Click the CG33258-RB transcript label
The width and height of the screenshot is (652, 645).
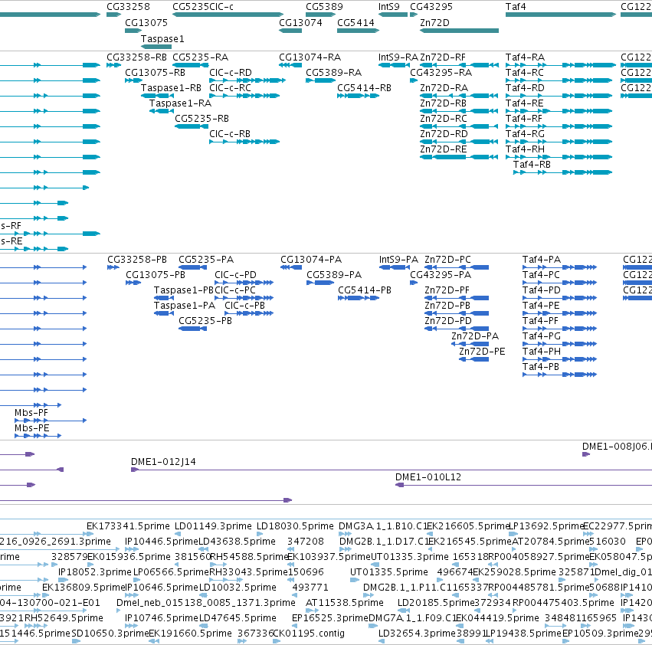(x=137, y=57)
